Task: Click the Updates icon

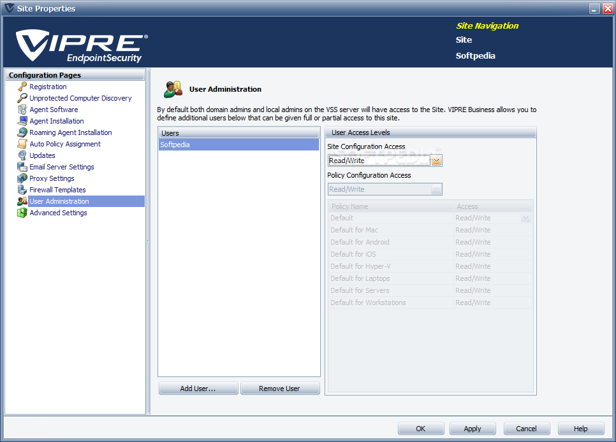Action: [22, 155]
